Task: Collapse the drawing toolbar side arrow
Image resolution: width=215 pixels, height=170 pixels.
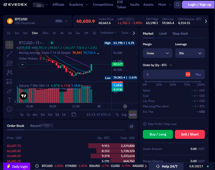Action: point(15,102)
